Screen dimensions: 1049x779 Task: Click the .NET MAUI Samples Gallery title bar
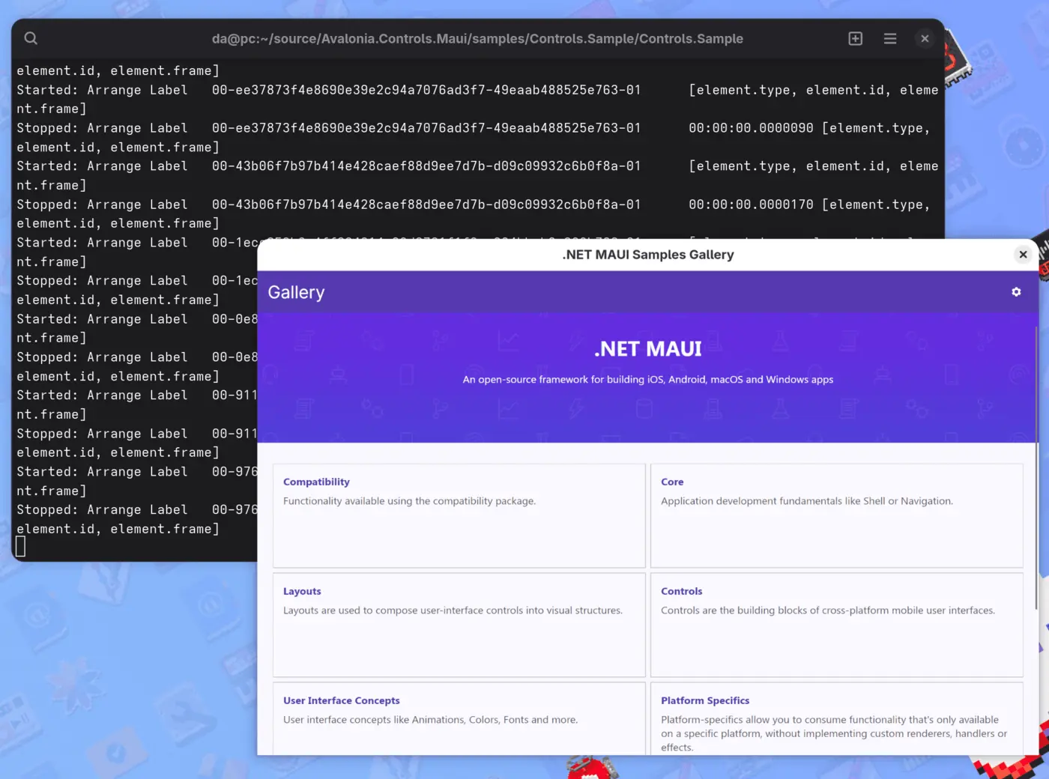coord(647,254)
